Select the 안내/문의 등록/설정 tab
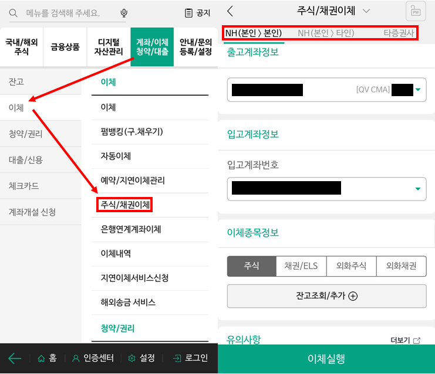The image size is (435, 374). [195, 47]
